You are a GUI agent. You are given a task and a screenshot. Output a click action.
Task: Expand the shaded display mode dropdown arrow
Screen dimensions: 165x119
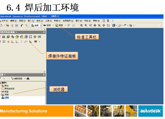click(x=117, y=26)
